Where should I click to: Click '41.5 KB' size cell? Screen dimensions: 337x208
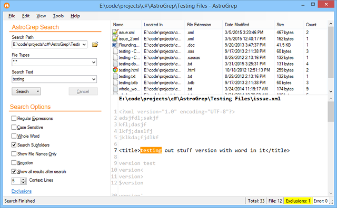(284, 45)
